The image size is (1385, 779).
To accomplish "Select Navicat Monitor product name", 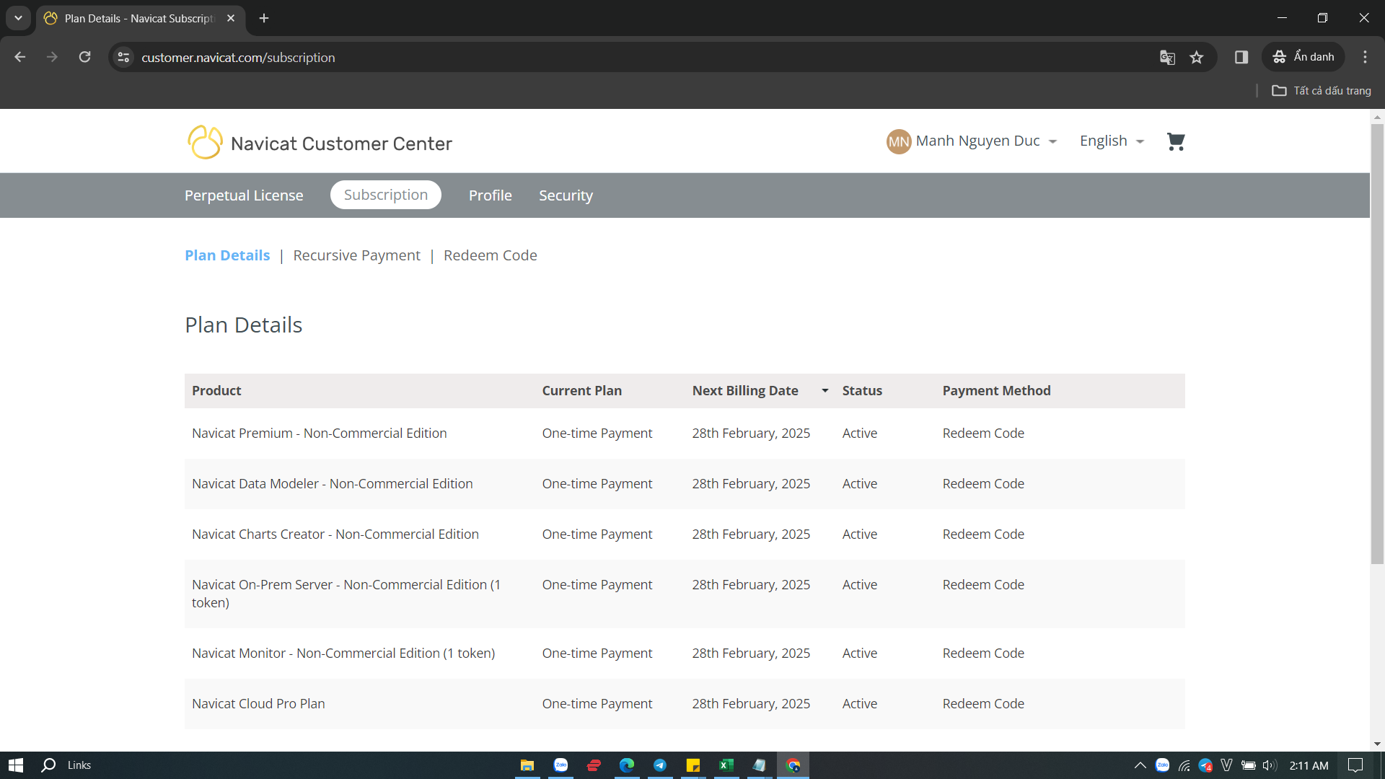I will [343, 653].
